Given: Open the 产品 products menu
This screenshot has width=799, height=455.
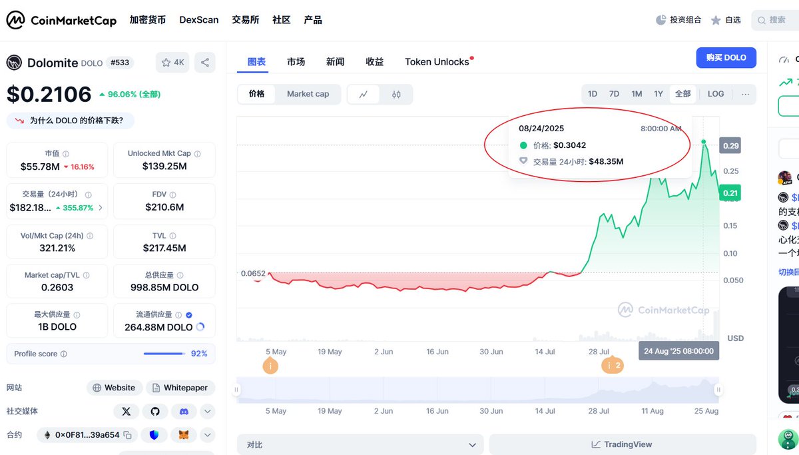Looking at the screenshot, I should [x=313, y=20].
